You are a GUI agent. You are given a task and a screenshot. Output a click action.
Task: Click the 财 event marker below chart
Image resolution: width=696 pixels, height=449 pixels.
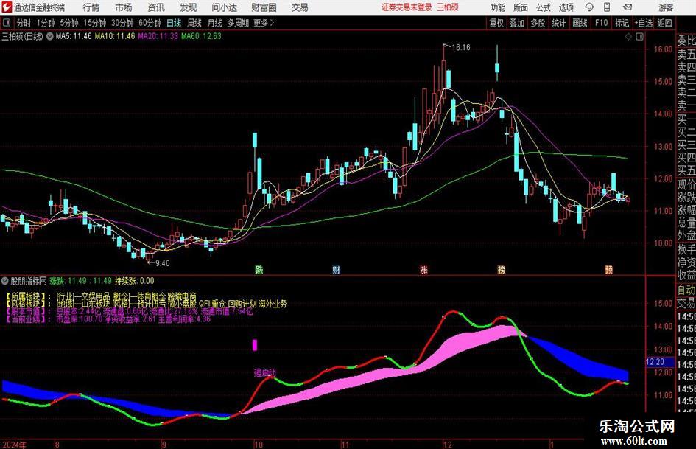tap(336, 269)
